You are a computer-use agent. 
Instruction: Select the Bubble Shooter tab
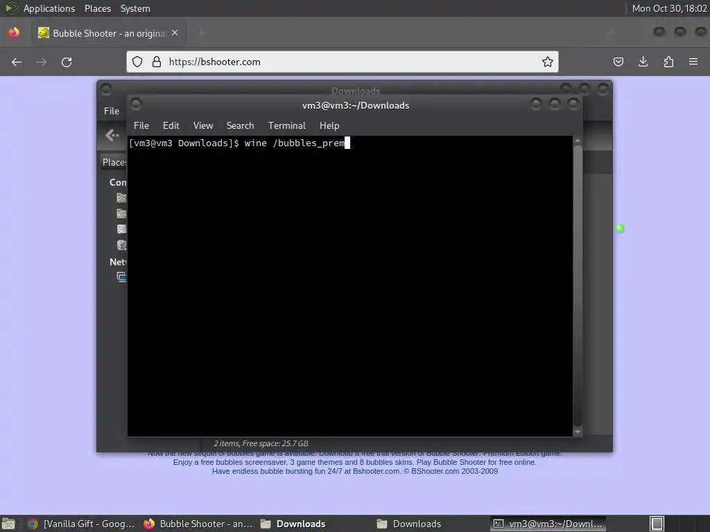(109, 33)
